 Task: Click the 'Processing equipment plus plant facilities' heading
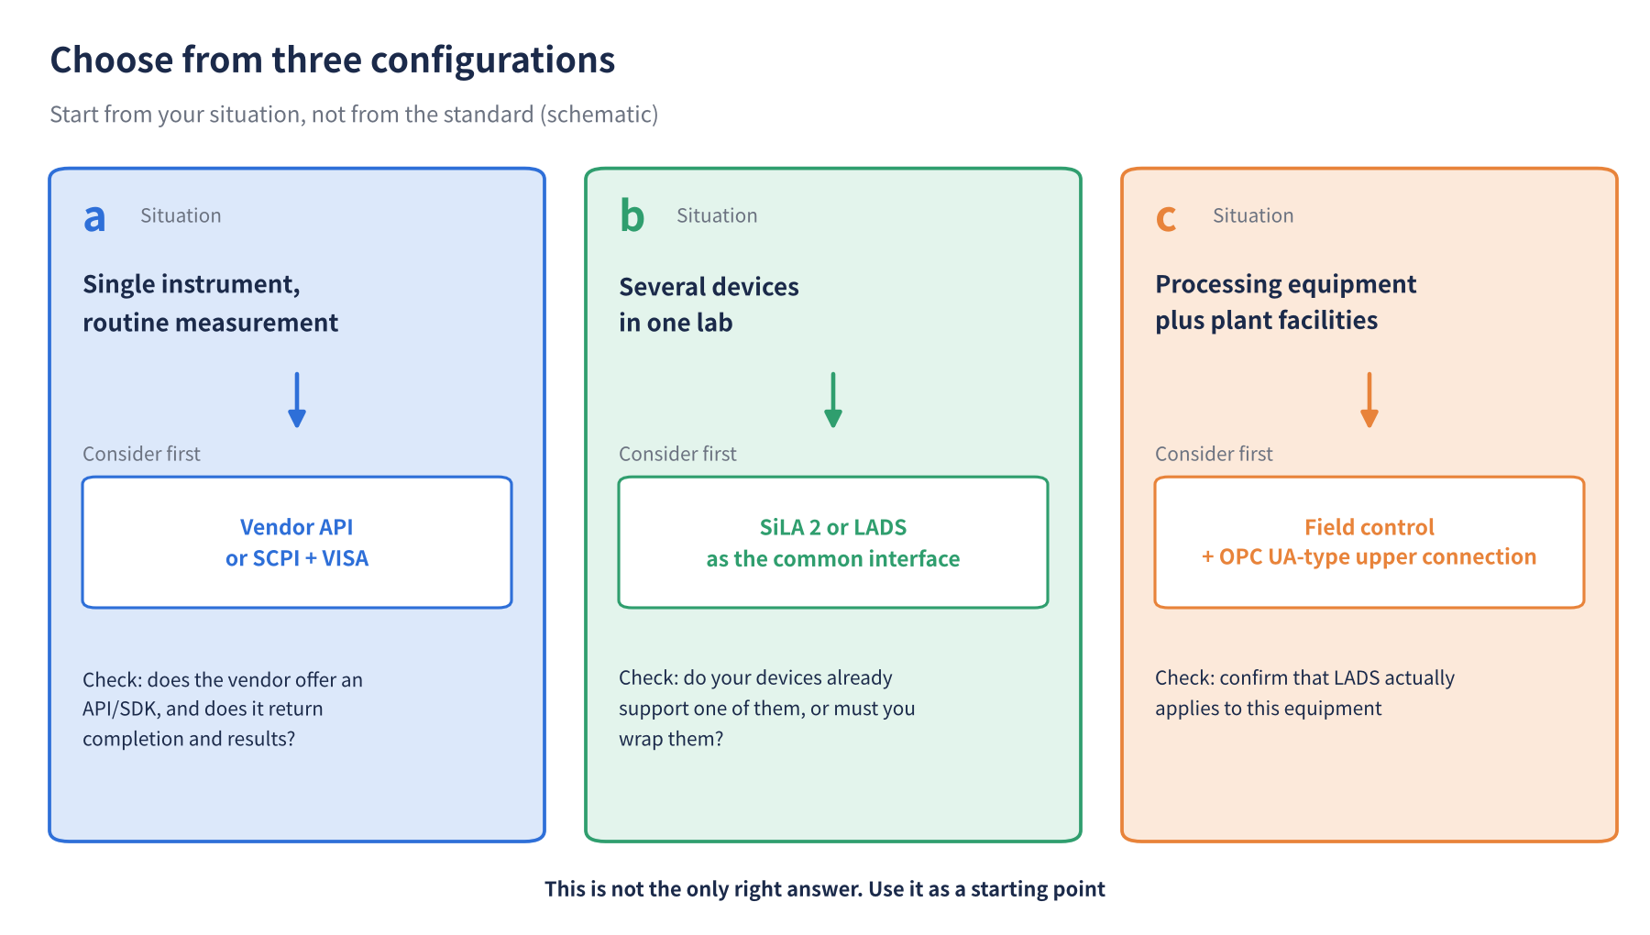click(x=1285, y=302)
